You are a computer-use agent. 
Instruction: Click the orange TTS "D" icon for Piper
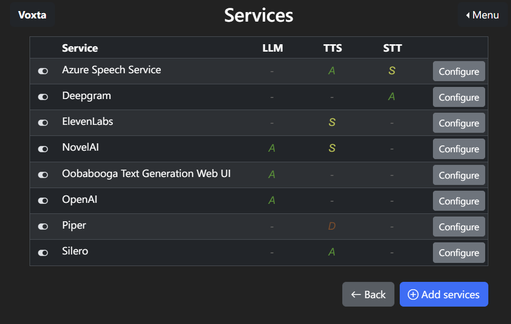[x=332, y=226]
